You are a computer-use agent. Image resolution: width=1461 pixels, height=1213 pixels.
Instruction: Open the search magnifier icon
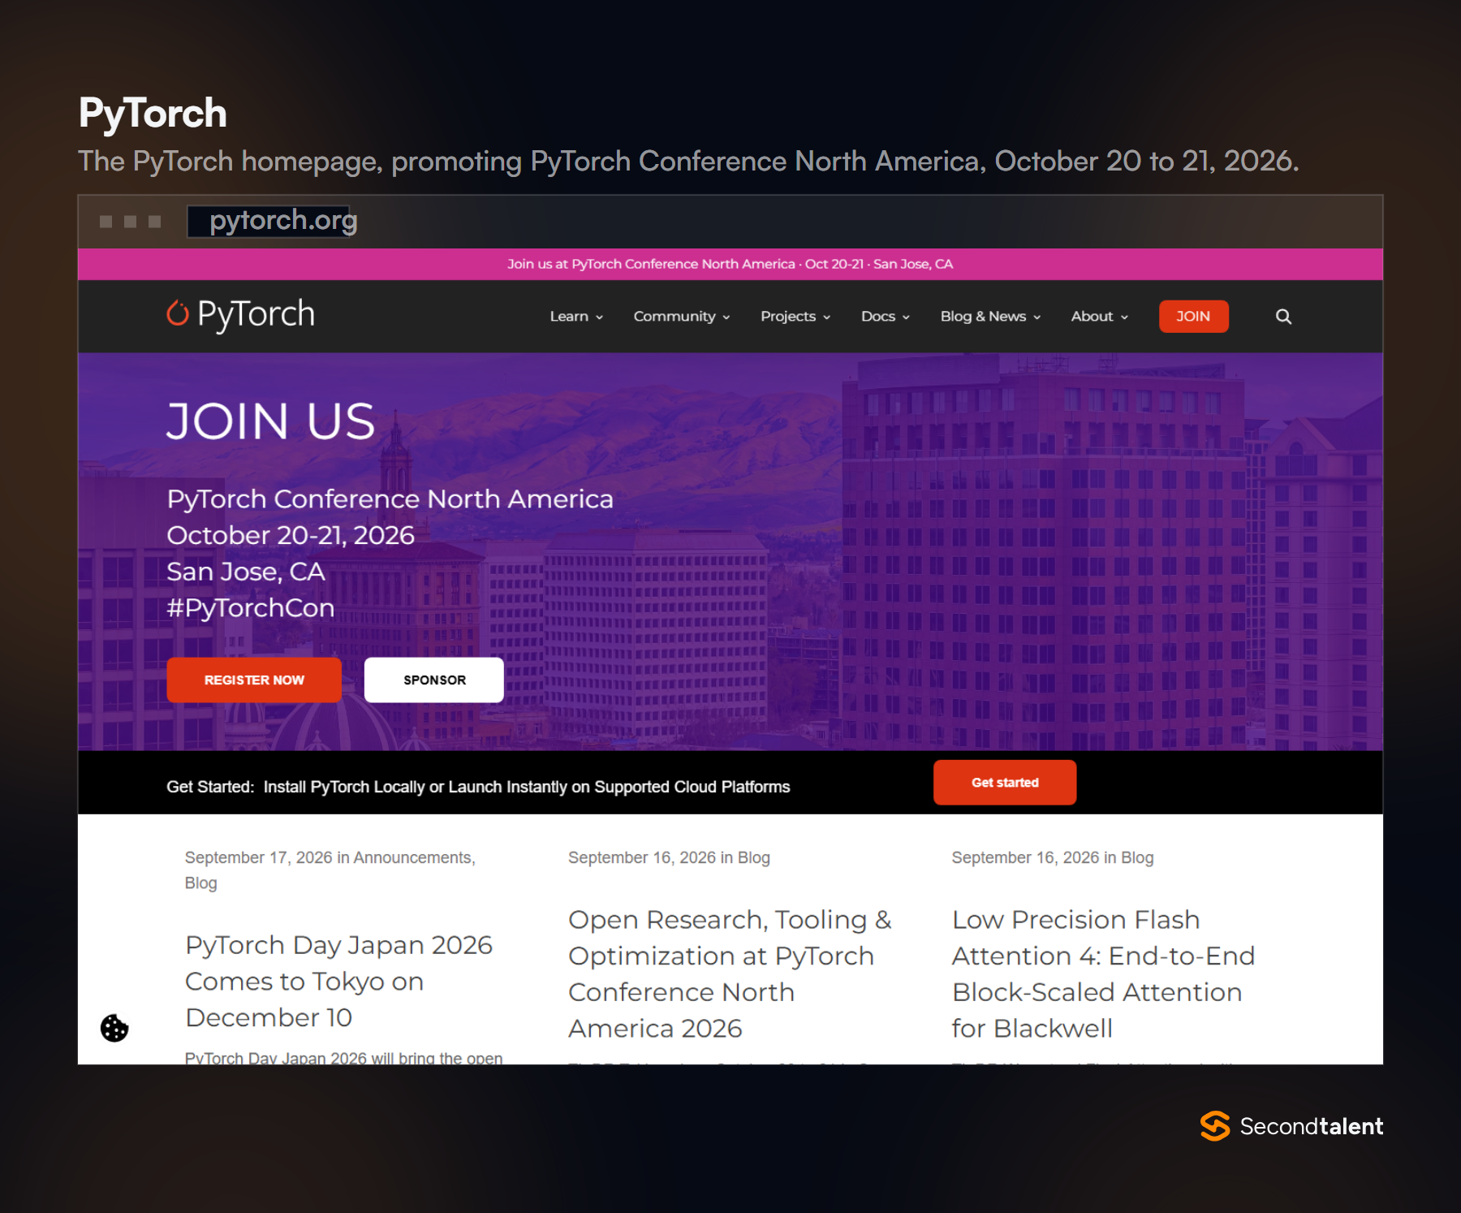click(x=1283, y=317)
